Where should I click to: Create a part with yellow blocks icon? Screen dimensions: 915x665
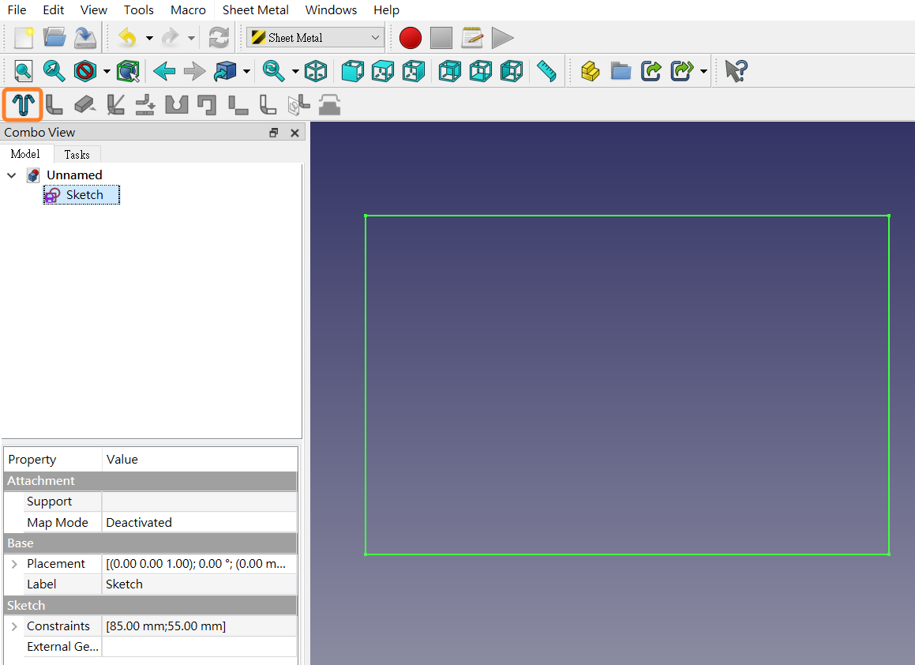pos(590,71)
